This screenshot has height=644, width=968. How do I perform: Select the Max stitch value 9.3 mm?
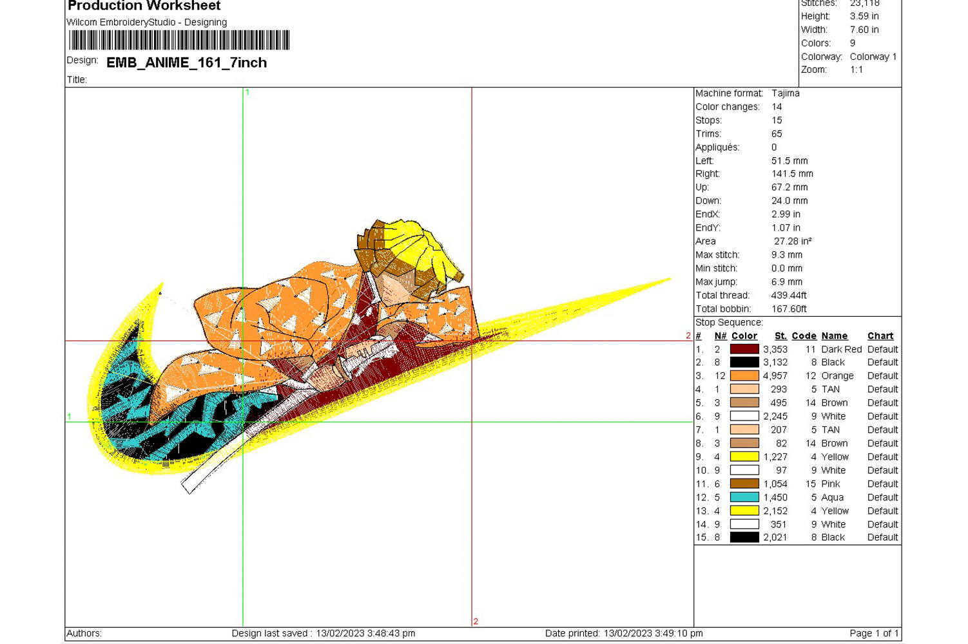pos(787,255)
